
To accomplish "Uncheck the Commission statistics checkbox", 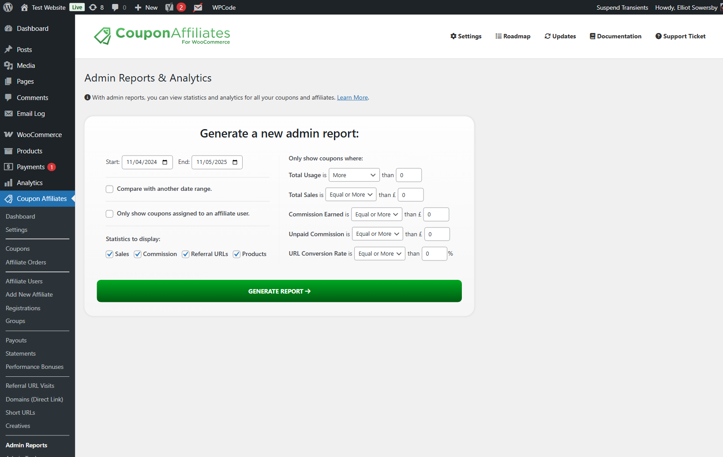I will point(138,254).
